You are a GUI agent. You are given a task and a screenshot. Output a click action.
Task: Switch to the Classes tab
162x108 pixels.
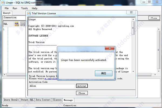(57, 100)
